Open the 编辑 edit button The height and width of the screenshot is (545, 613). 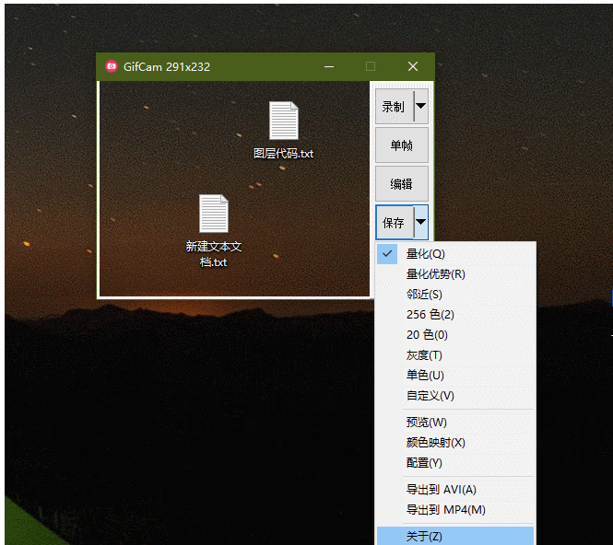(402, 183)
